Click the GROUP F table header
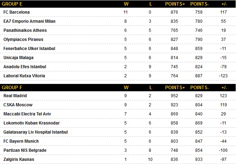The width and height of the screenshot is (236, 164). [x=12, y=87]
